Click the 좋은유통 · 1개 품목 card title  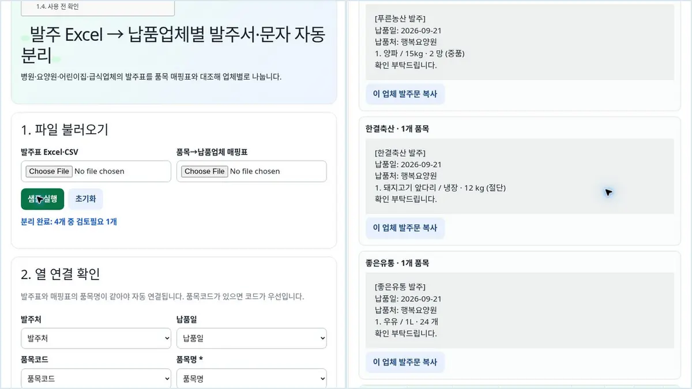397,263
